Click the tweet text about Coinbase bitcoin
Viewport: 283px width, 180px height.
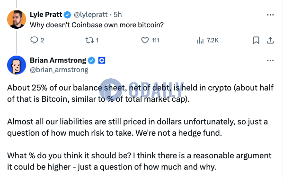(97, 25)
